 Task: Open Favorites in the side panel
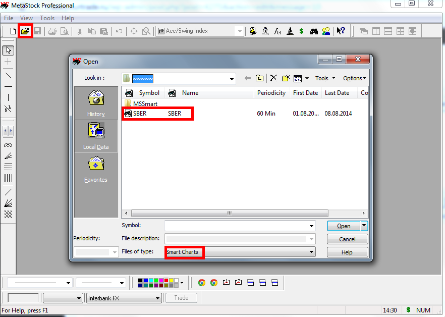pos(96,169)
